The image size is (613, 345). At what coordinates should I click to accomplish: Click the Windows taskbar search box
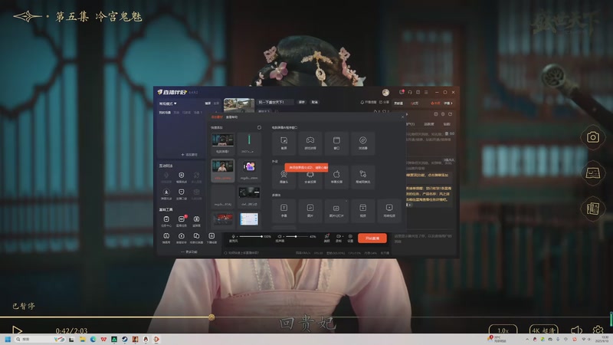pos(38,339)
